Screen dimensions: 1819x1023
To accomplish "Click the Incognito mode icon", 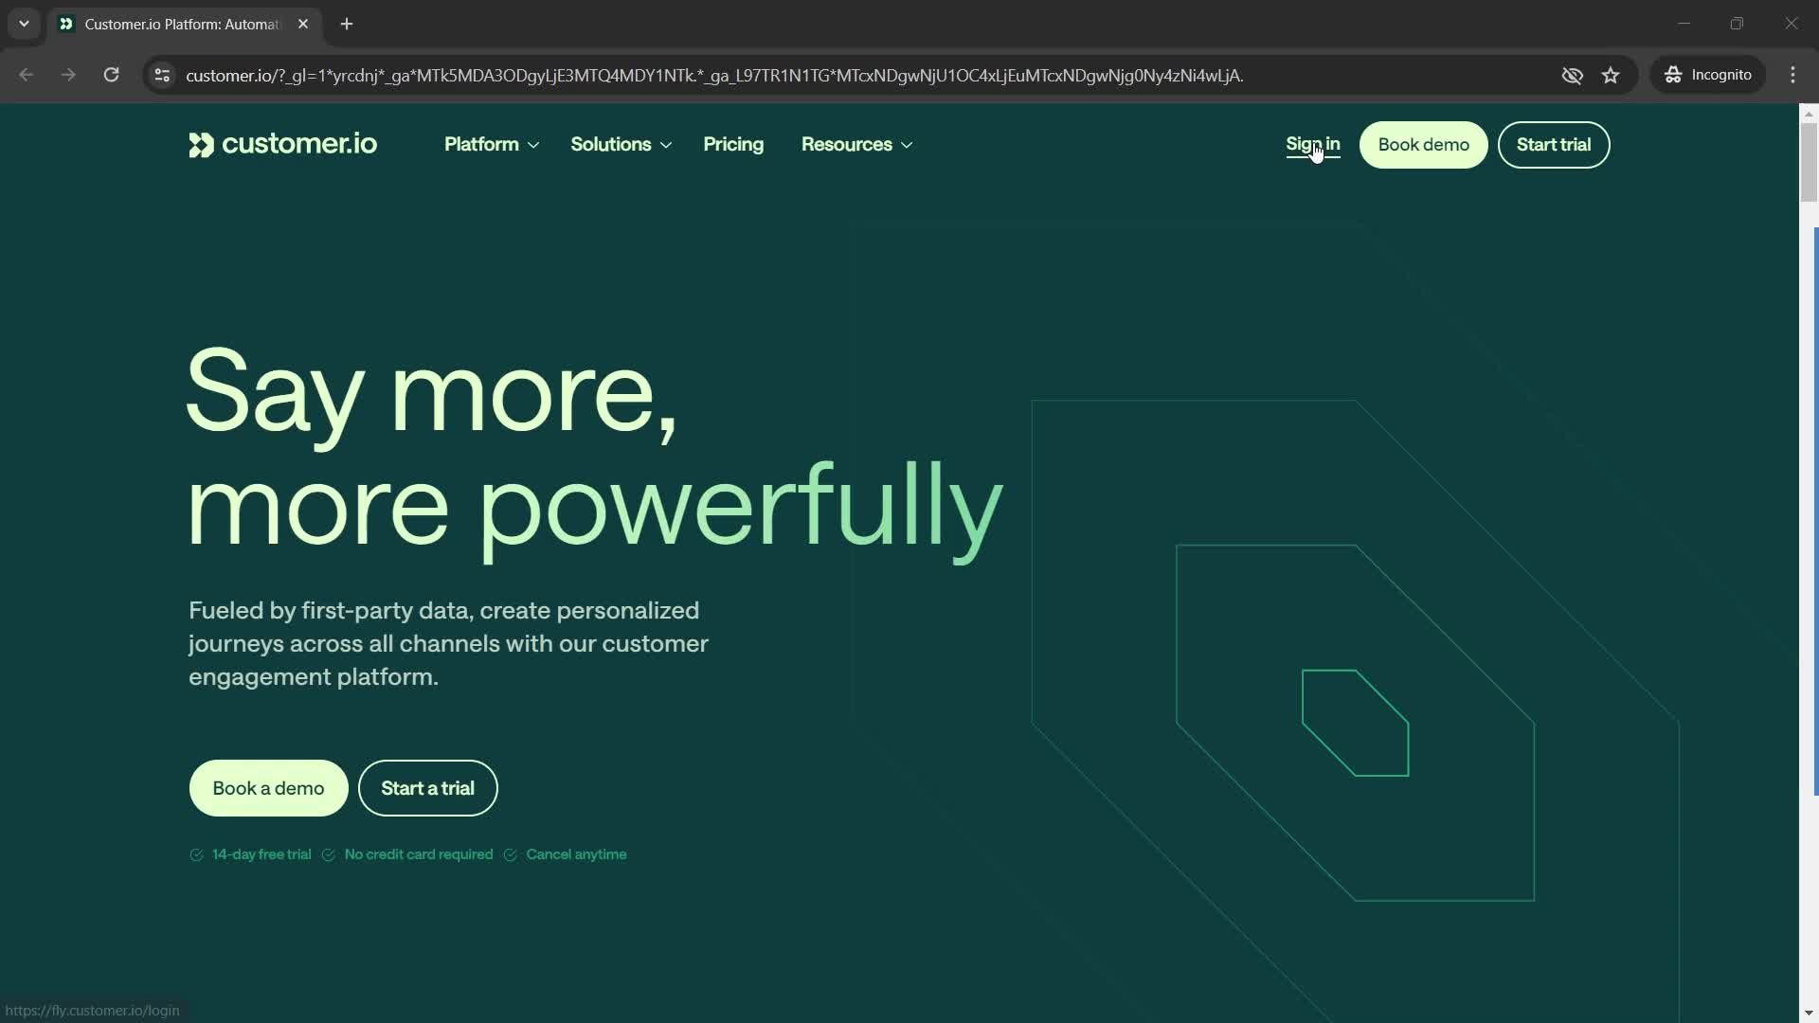I will click(1674, 75).
